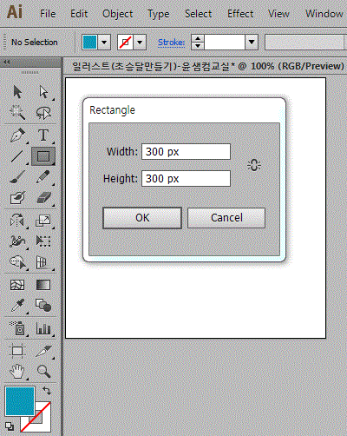
Task: Open the Edit menu
Action: click(x=79, y=14)
